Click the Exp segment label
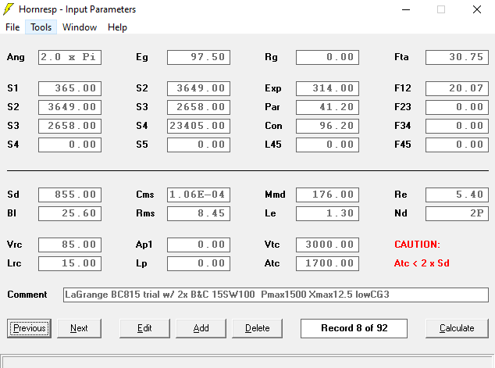495x368 pixels. (x=272, y=89)
